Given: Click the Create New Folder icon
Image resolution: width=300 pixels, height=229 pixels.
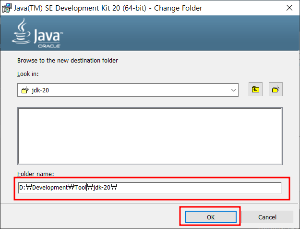Looking at the screenshot, I should [x=276, y=89].
